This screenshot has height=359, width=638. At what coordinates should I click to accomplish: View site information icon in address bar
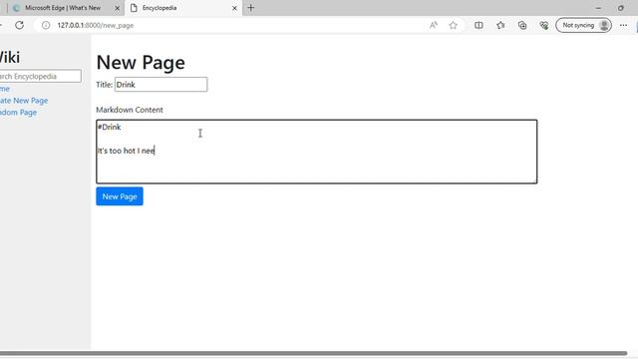pyautogui.click(x=46, y=25)
